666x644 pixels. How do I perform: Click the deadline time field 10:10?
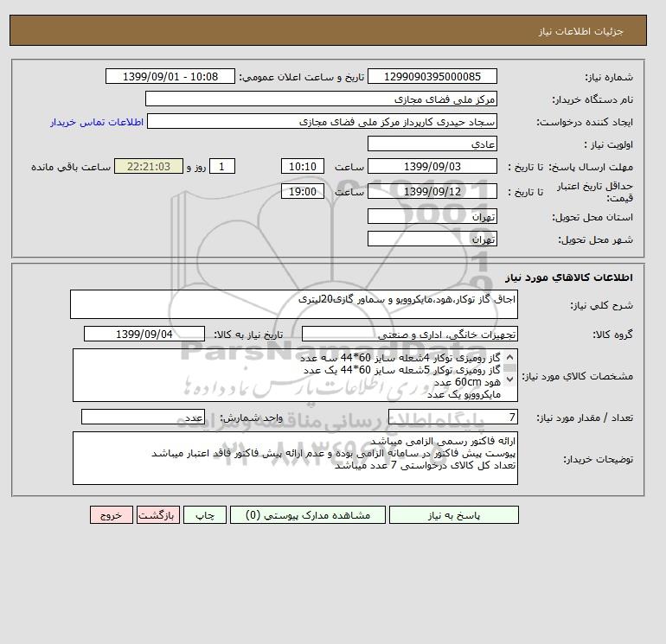click(303, 167)
